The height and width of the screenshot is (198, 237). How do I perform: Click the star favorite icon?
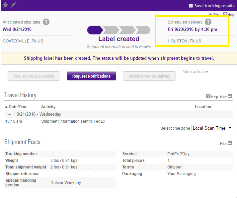(5, 5)
